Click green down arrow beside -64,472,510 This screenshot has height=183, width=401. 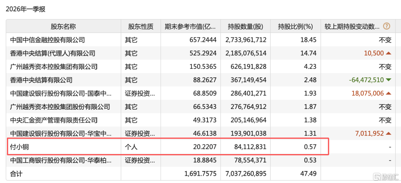tap(389, 80)
